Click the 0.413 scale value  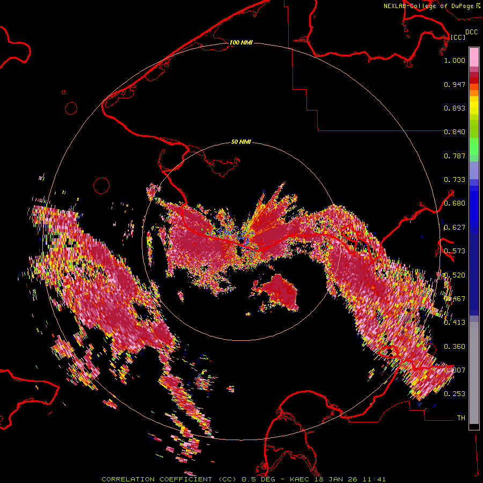[455, 323]
